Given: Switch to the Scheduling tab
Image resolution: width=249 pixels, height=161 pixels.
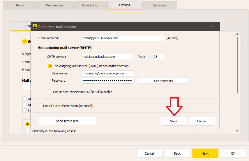Looking at the screenshot, I should (x=90, y=5).
